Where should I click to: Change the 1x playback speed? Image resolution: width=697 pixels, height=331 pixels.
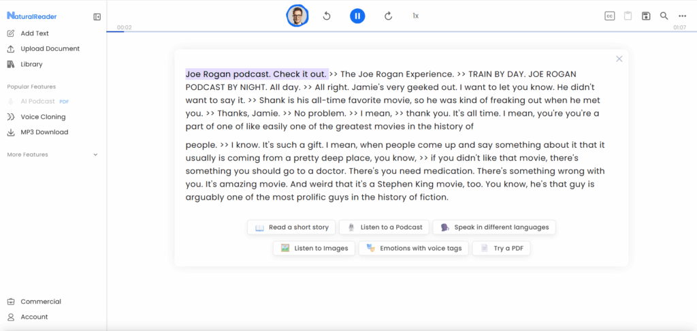click(x=416, y=16)
